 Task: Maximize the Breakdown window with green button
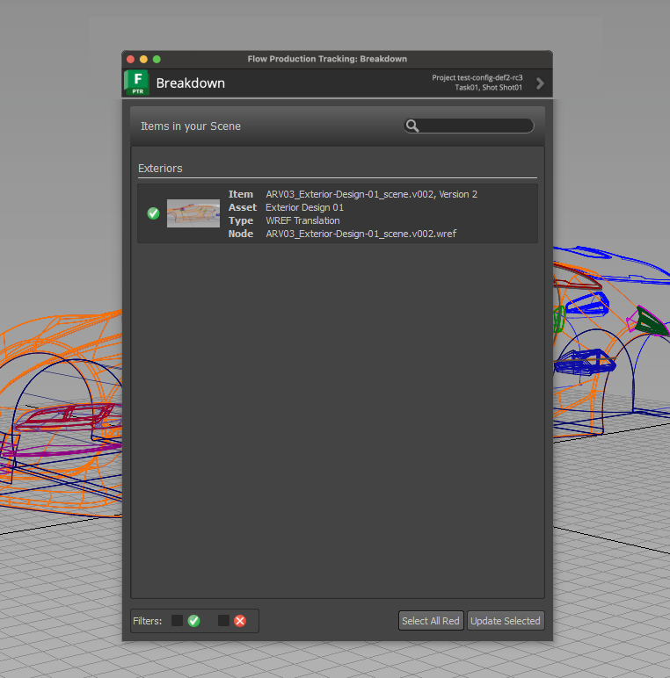[x=157, y=59]
